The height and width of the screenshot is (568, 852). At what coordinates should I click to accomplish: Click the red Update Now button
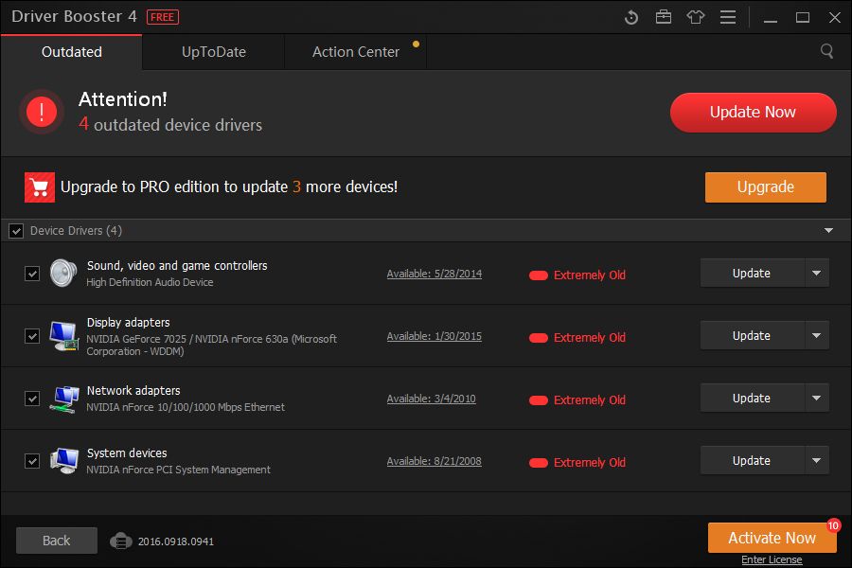pos(754,113)
